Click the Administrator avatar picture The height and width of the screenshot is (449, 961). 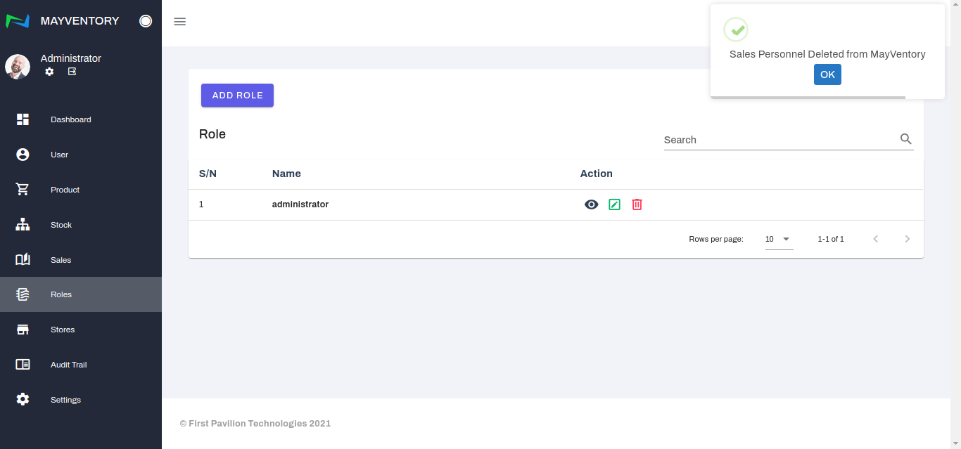pos(18,67)
